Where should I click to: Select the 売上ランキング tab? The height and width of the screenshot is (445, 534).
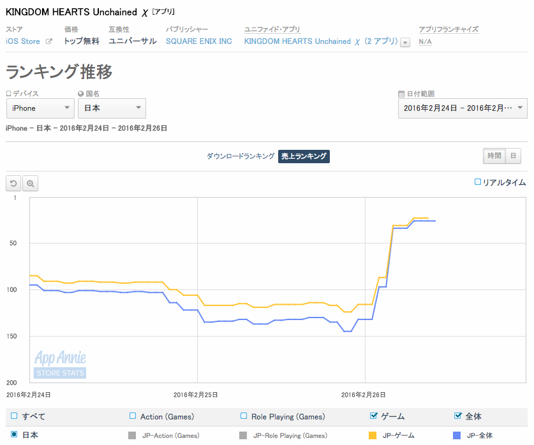(304, 156)
